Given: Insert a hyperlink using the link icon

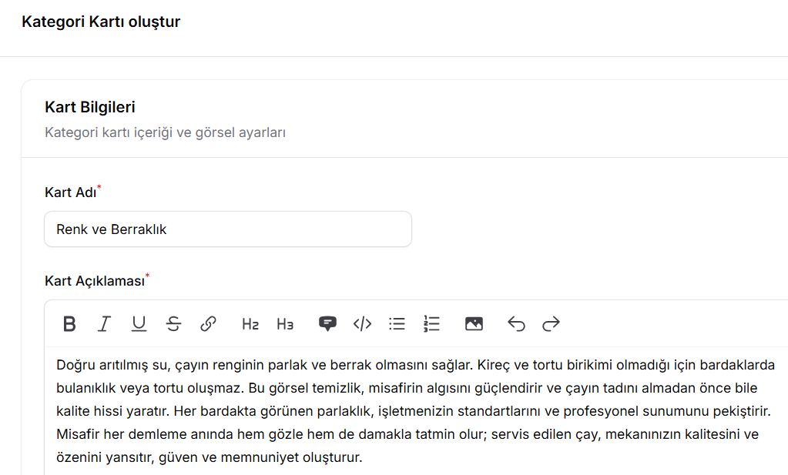Looking at the screenshot, I should 208,323.
